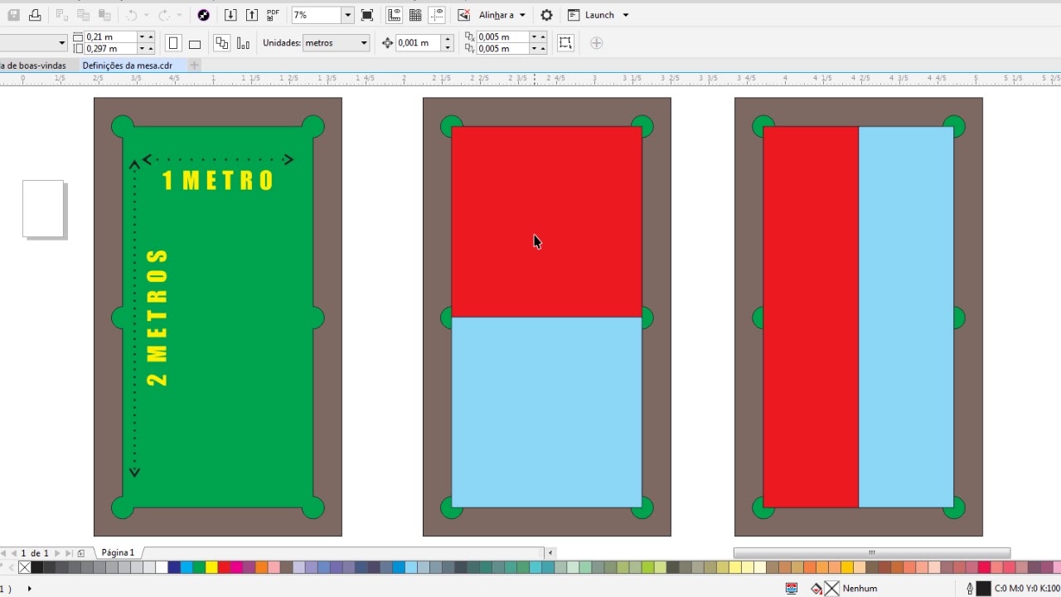Click the fill bucket icon in status bar

point(816,589)
